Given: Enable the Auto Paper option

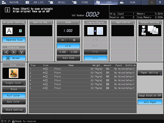Looking at the screenshot, I should tap(150, 102).
